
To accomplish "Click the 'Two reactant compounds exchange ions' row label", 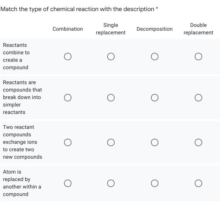I will [x=22, y=142].
